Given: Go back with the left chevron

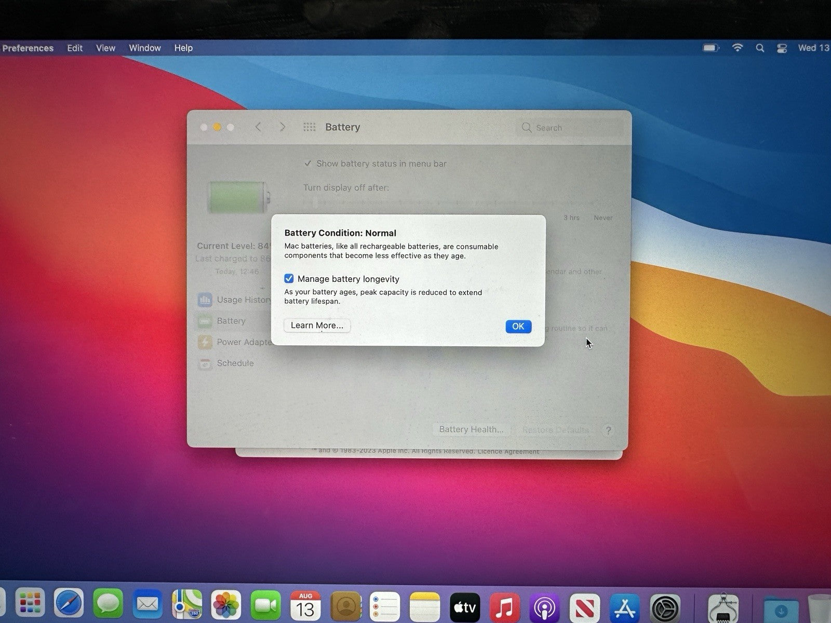Looking at the screenshot, I should [x=258, y=127].
